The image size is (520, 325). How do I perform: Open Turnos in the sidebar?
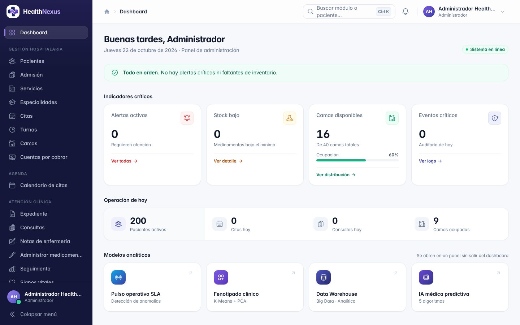[46, 130]
